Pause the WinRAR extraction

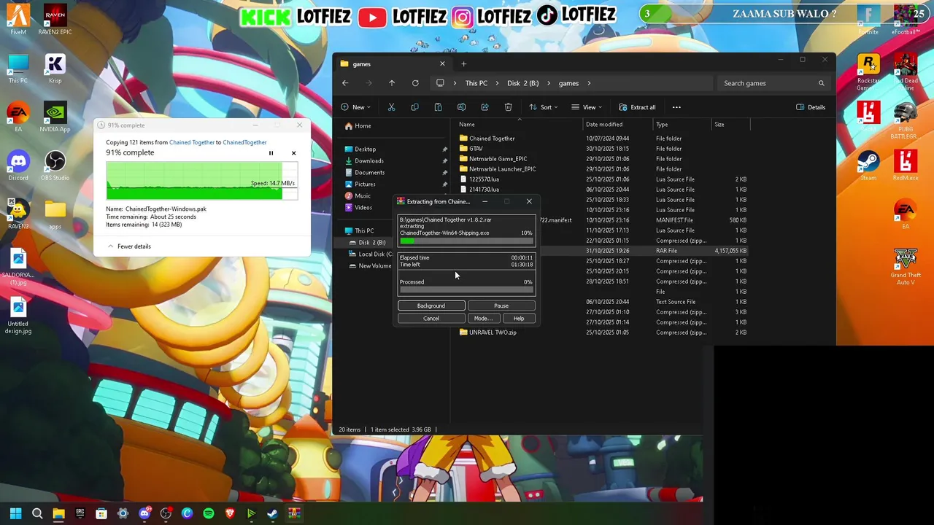click(501, 306)
